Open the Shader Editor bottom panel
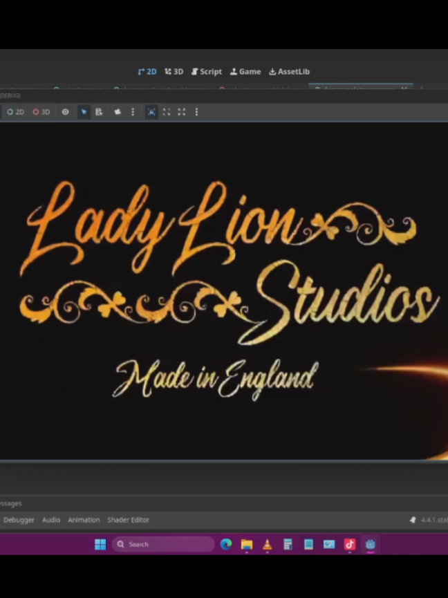 pos(128,520)
